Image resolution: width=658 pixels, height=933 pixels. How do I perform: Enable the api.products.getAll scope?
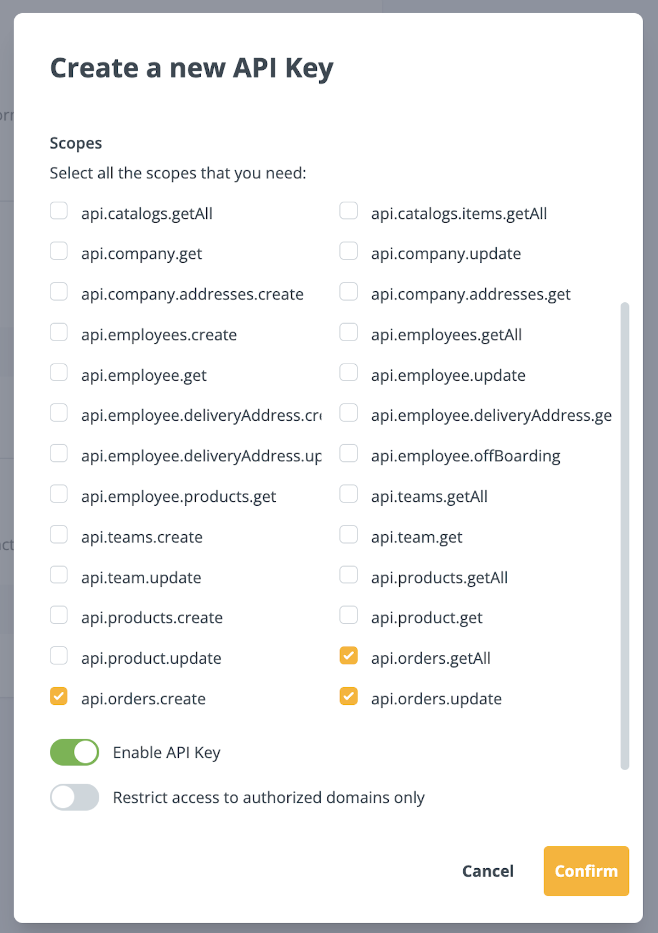(349, 574)
